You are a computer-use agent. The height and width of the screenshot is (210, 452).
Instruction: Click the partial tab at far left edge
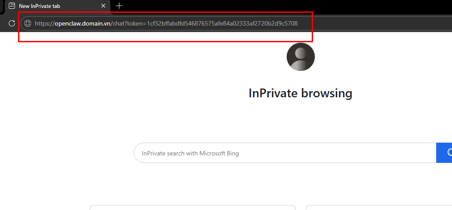pos(2,6)
